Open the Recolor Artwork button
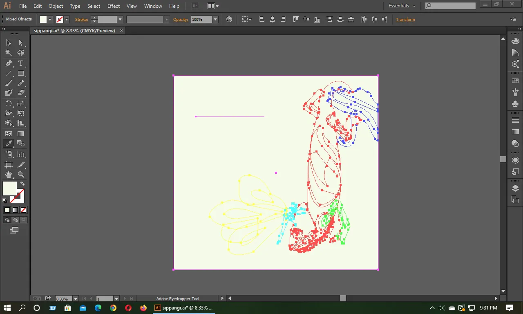 229,19
